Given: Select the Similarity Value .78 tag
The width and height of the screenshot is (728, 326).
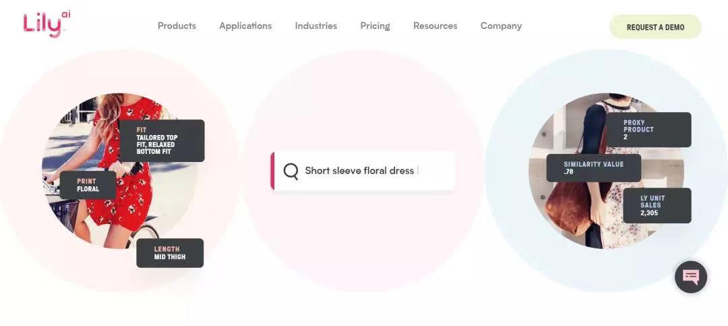Looking at the screenshot, I should (594, 168).
